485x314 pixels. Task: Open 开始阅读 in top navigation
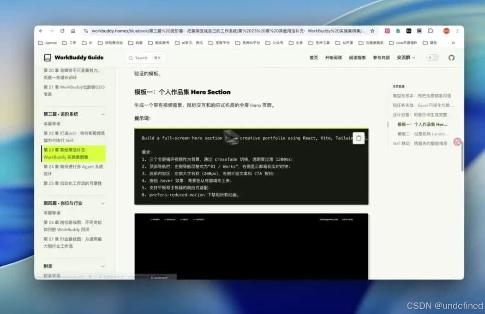334,58
